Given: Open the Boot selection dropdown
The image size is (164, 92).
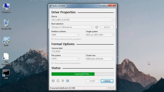Looking at the screenshot, I should [72, 27].
